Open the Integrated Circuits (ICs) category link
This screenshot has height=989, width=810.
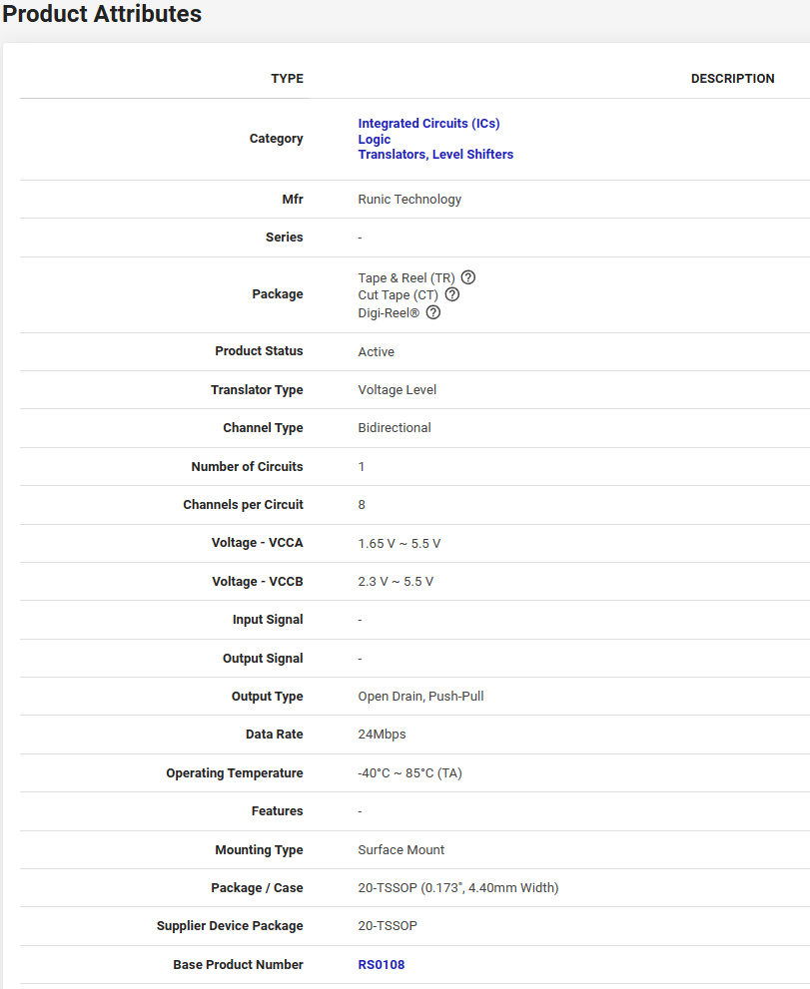point(428,124)
